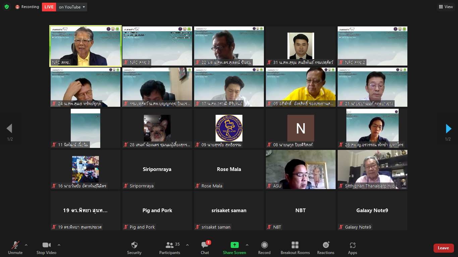
Task: Select the Sitthiphan Thanakiatpinyo video tile
Action: pyautogui.click(x=373, y=169)
